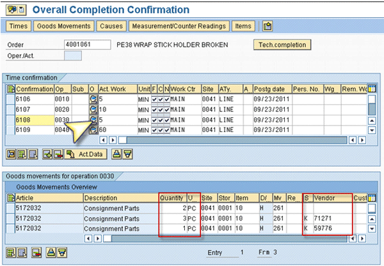
Task: Select row marker for confirmation 6106
Action: coord(10,99)
